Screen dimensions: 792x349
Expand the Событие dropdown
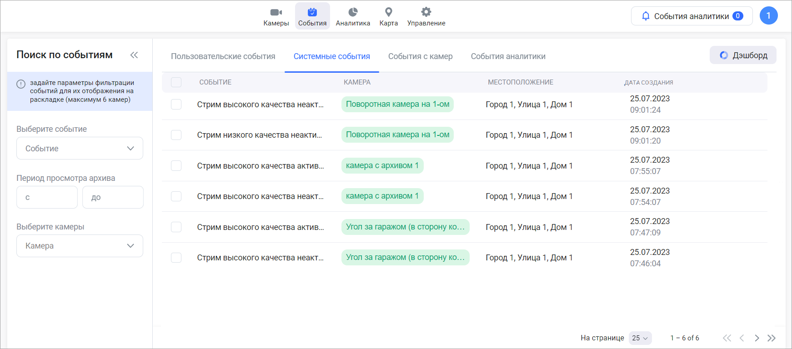pos(80,149)
